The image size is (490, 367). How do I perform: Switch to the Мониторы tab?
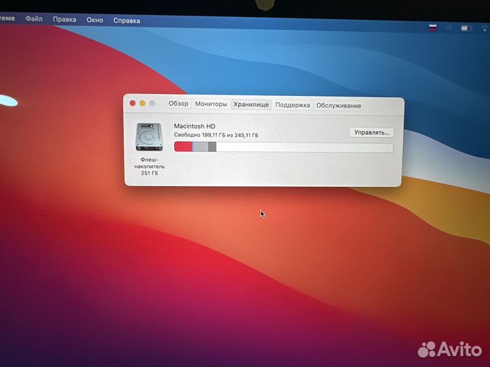point(211,104)
